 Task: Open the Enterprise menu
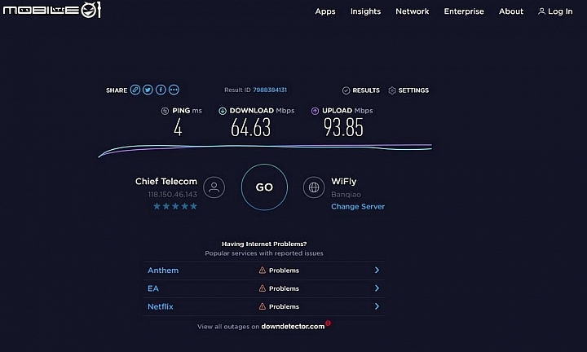(464, 11)
